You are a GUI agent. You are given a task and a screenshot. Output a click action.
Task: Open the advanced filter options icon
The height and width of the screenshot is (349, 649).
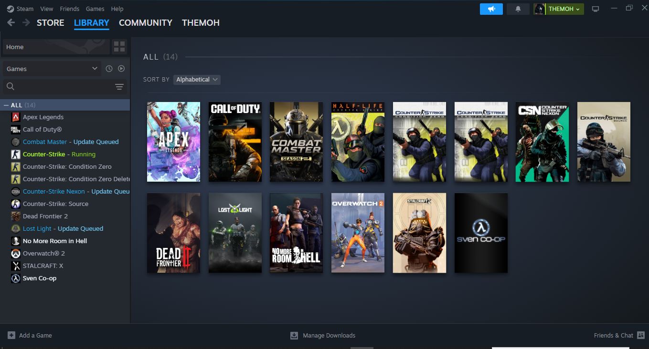click(x=119, y=87)
